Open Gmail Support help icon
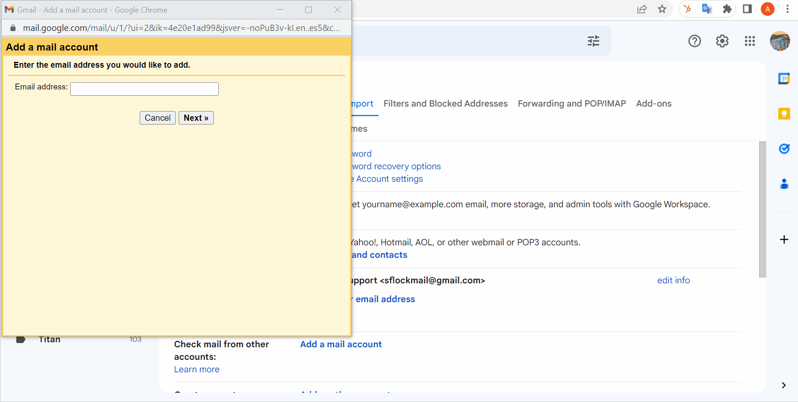798x402 pixels. [695, 41]
